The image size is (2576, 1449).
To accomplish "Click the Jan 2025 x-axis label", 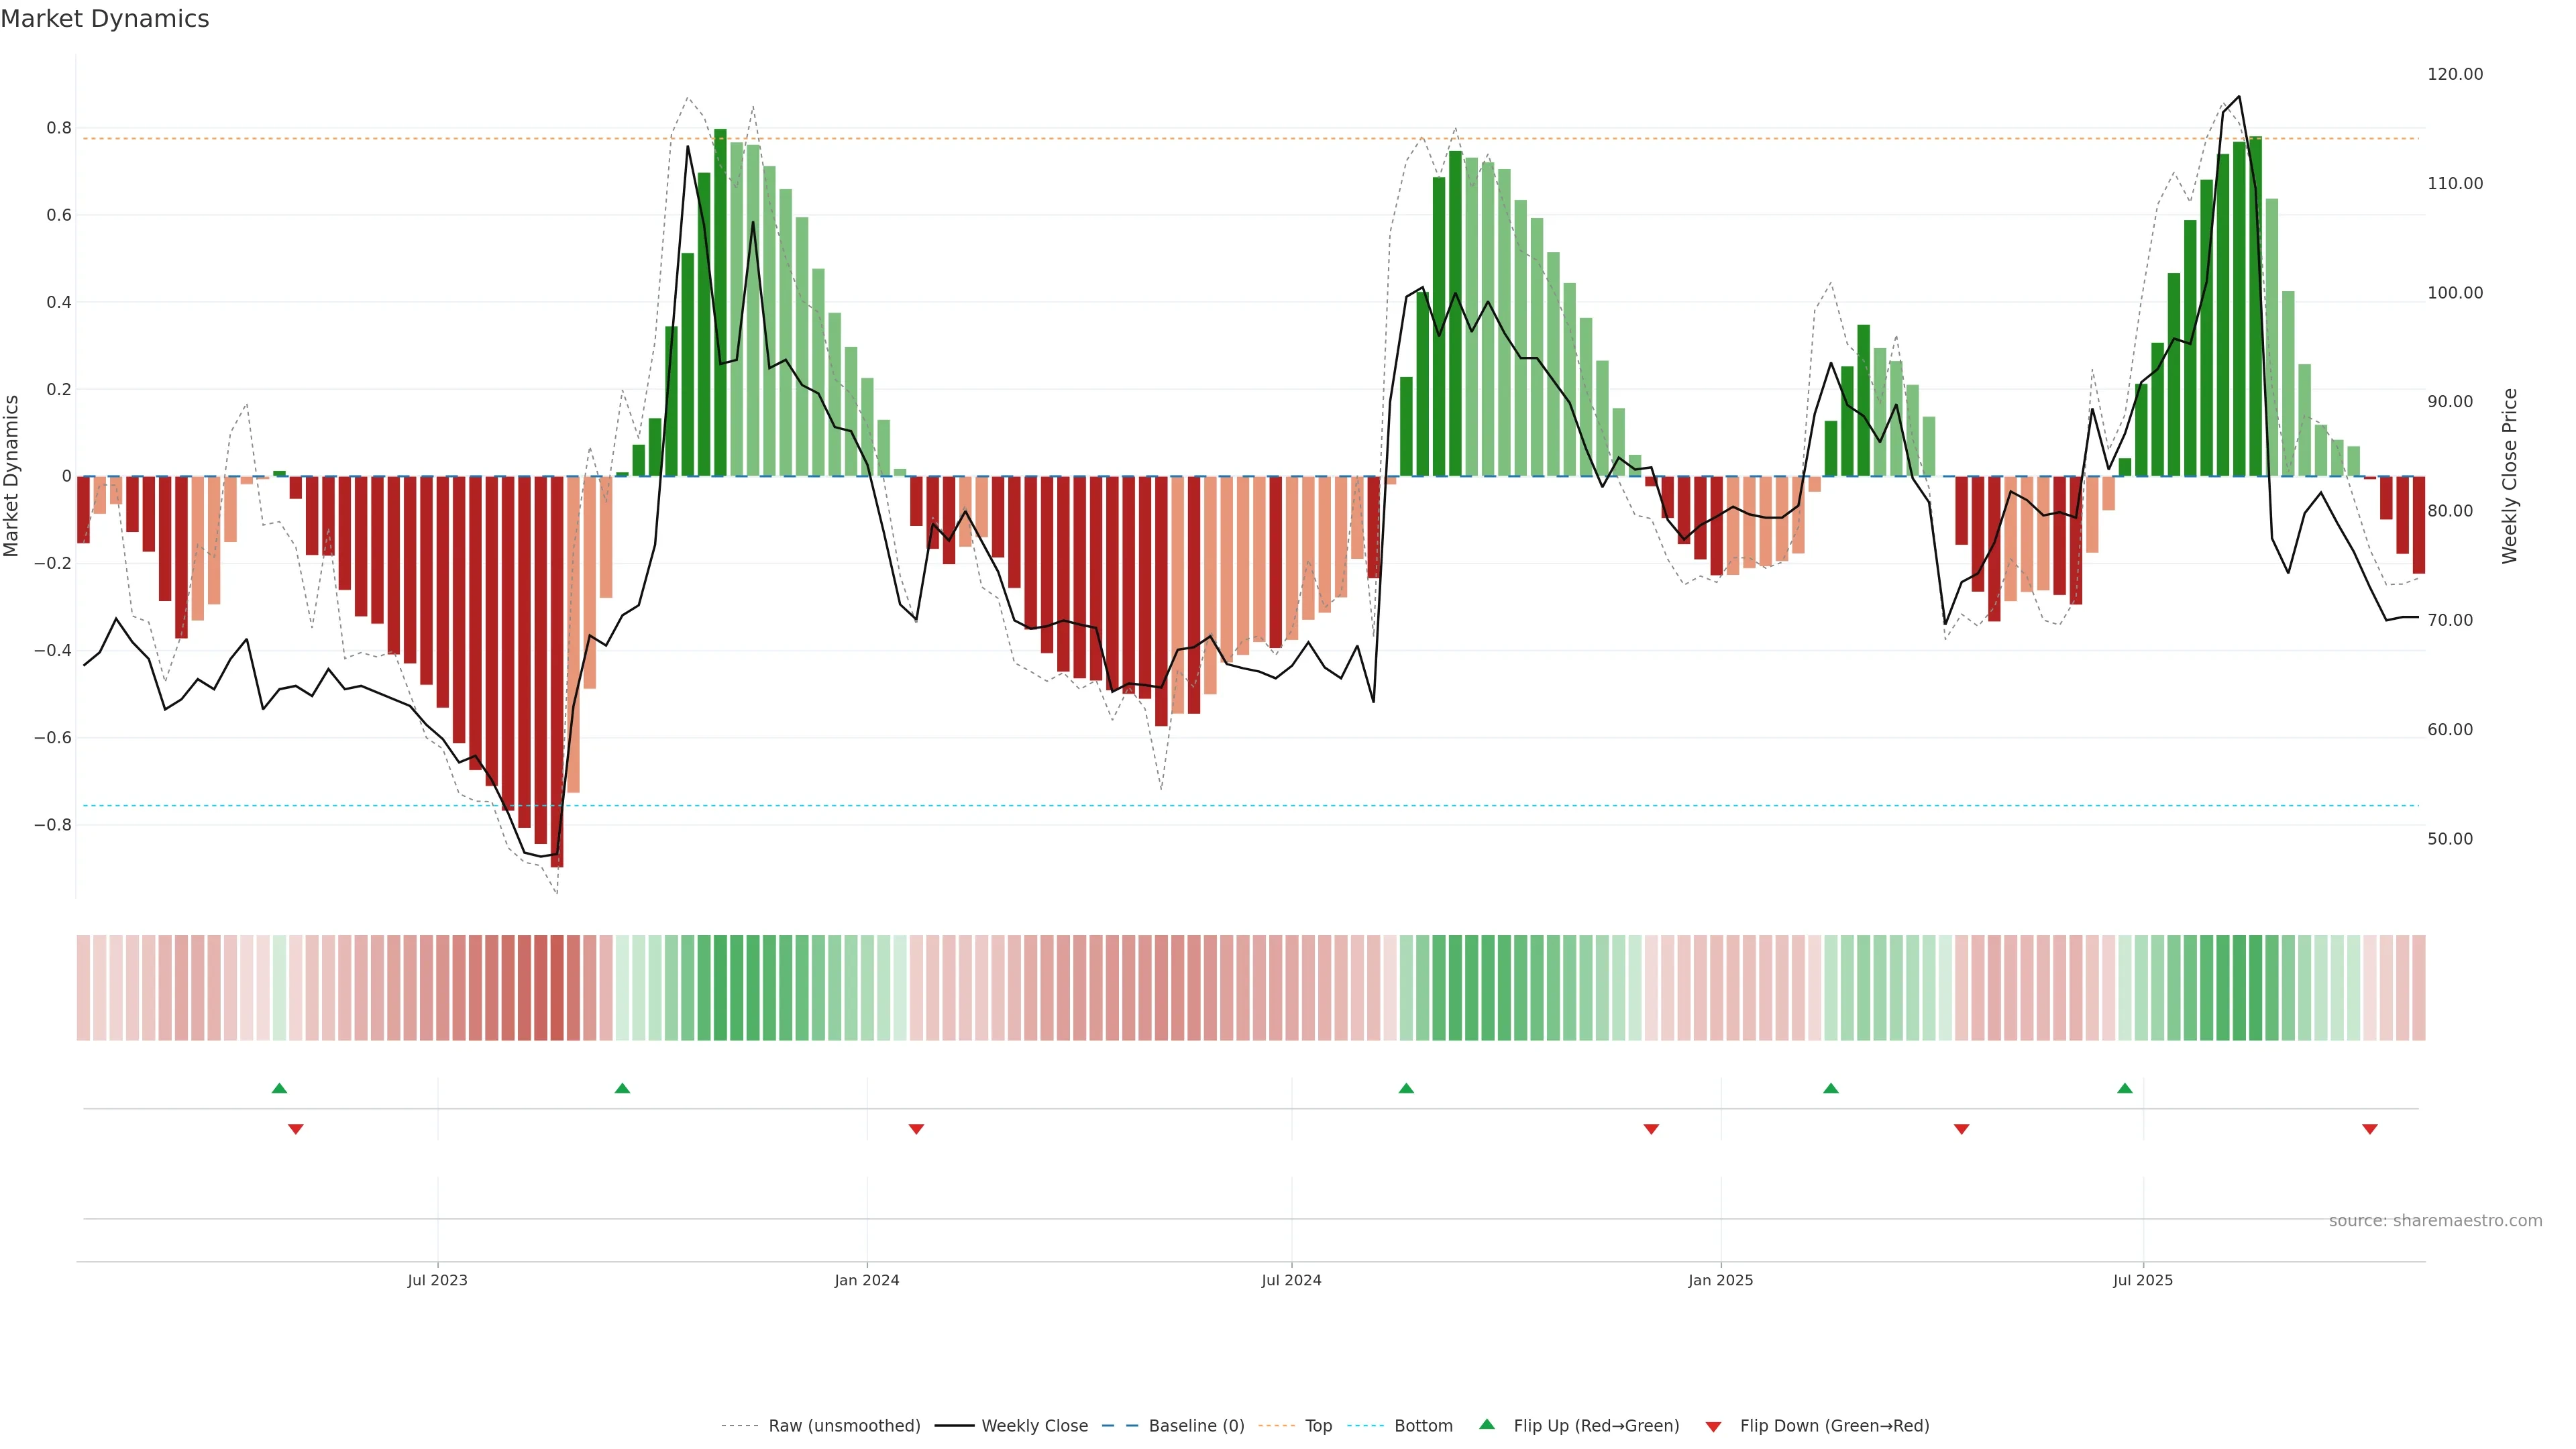I will 1720,1280.
